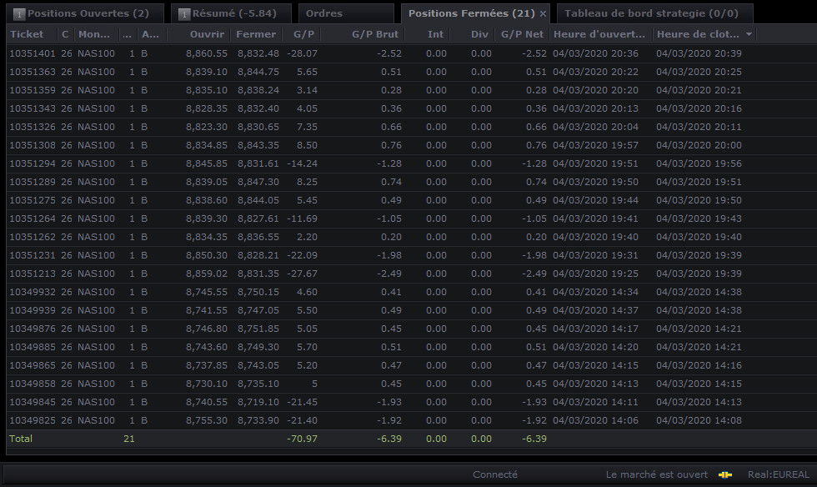
Task: Click the connection status icon near Real:EUREAL
Action: point(724,475)
